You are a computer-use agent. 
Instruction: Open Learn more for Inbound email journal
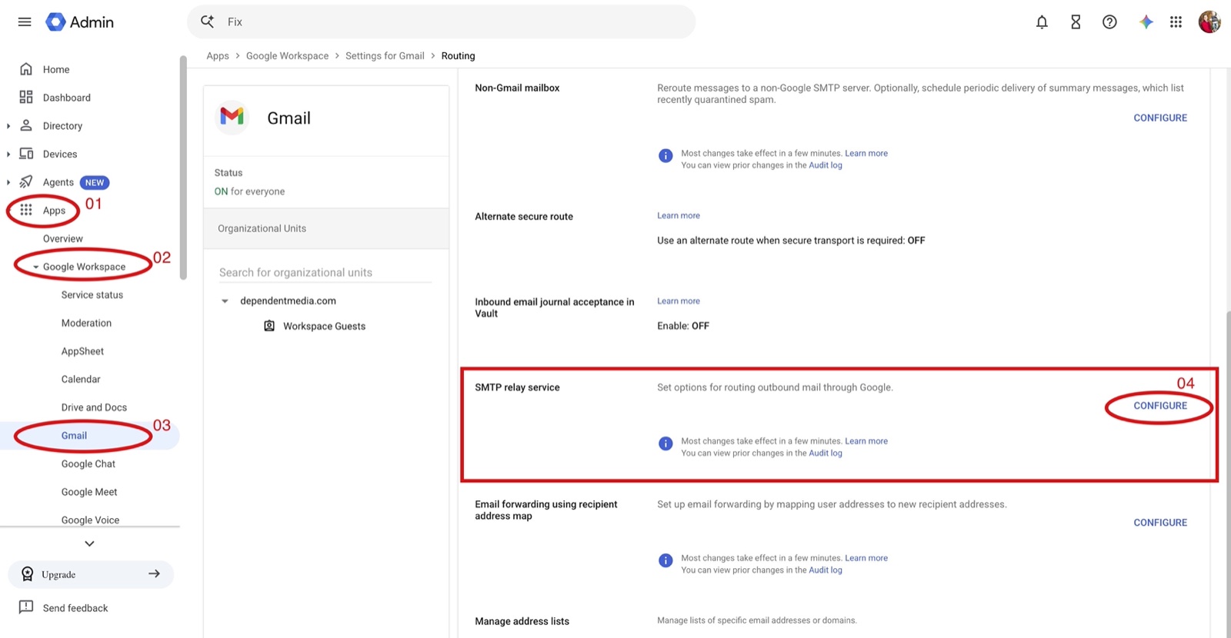coord(679,301)
